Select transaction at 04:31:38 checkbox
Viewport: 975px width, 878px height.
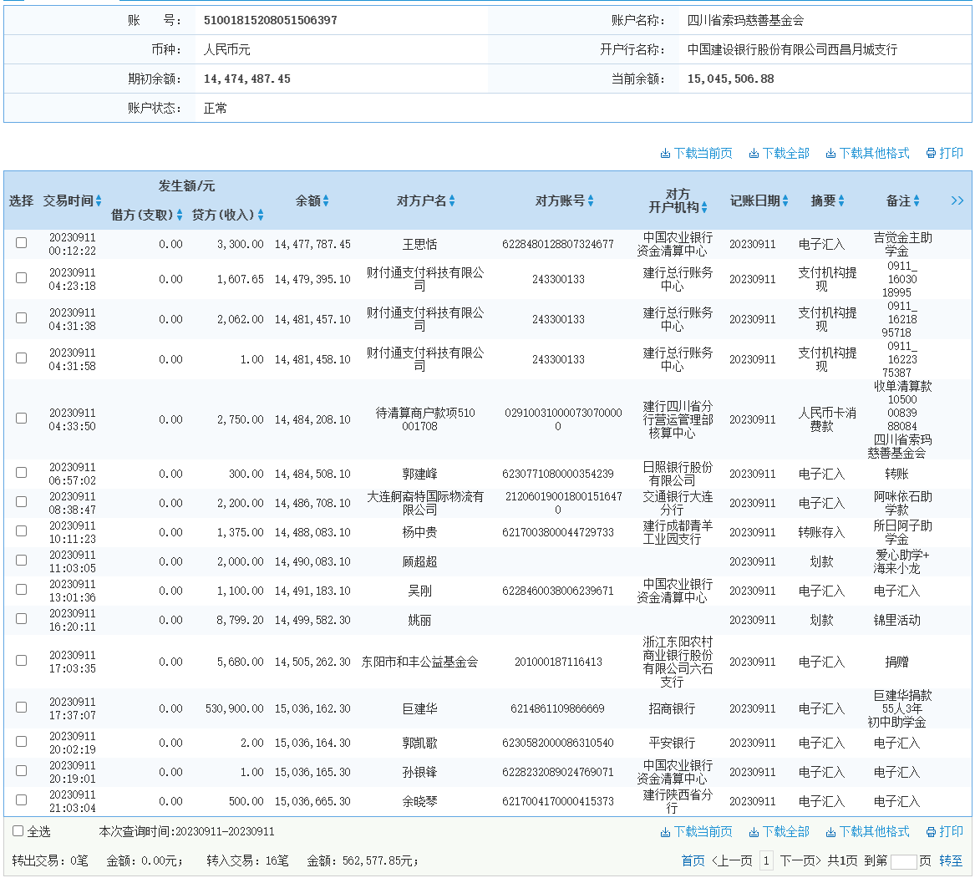pyautogui.click(x=21, y=317)
